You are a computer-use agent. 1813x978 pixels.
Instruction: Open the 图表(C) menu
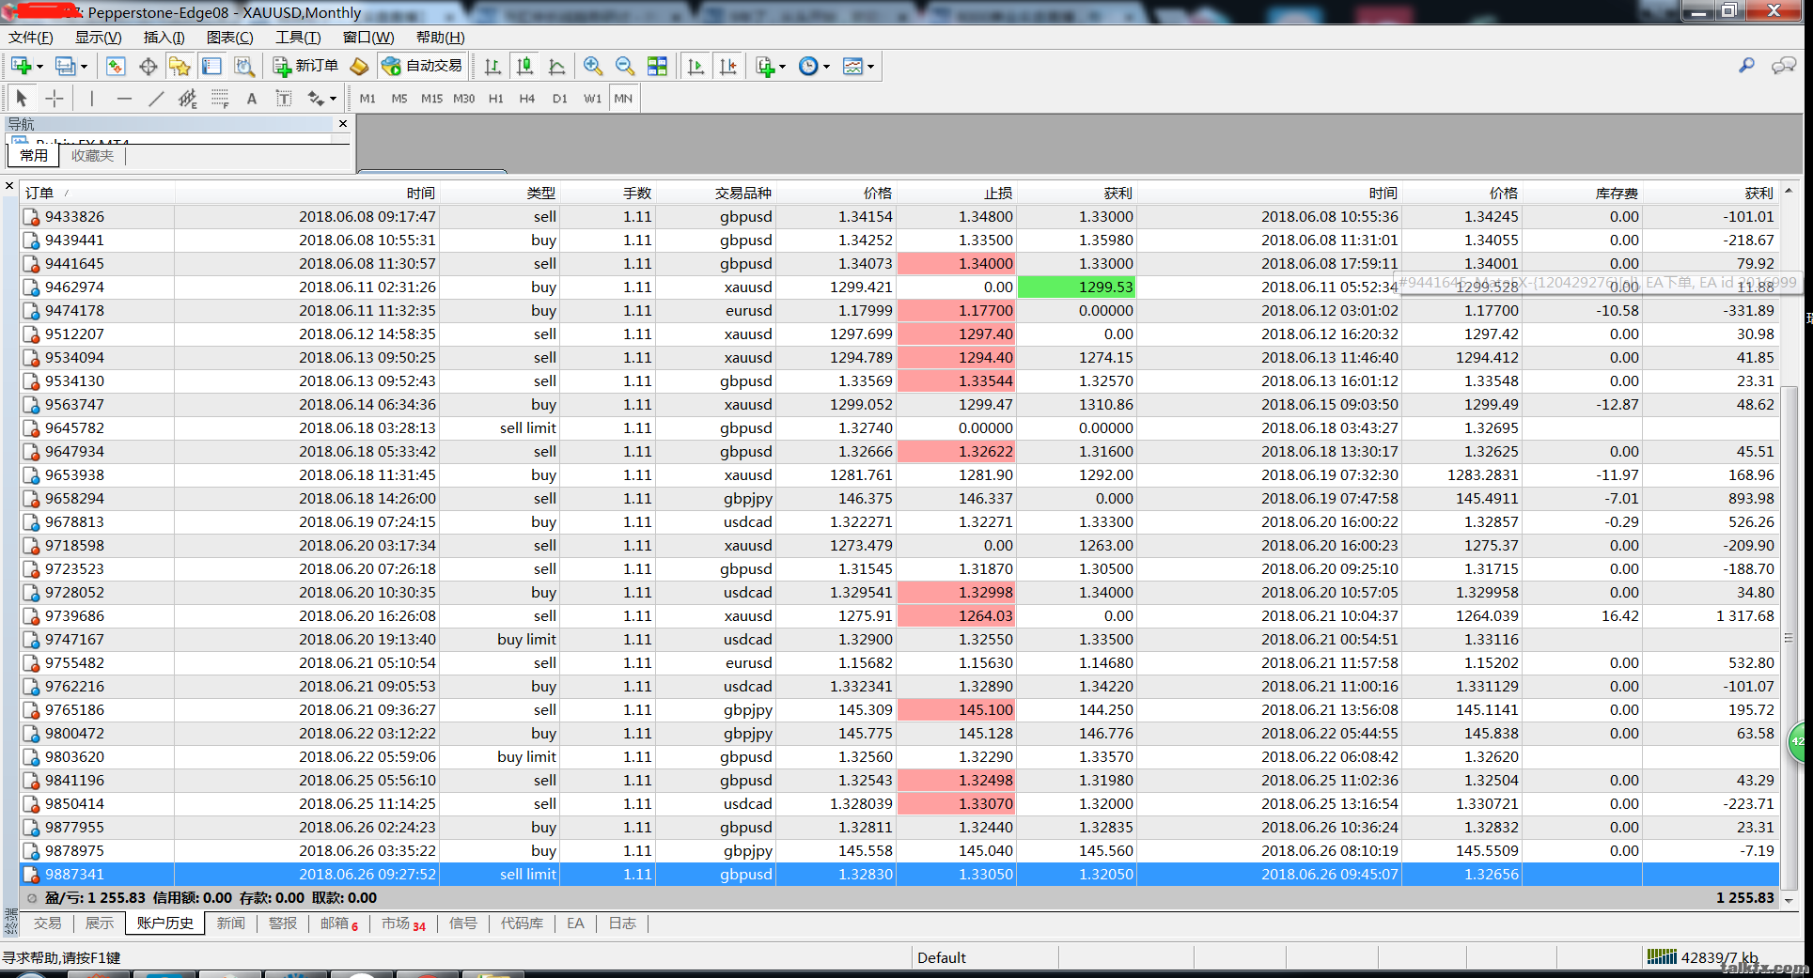point(230,38)
